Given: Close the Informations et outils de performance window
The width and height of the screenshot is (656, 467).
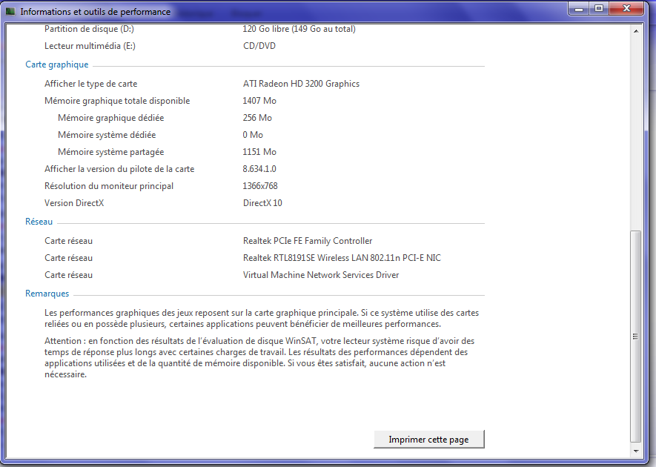Looking at the screenshot, I should 626,8.
